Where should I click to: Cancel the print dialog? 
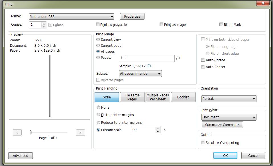point(253,155)
